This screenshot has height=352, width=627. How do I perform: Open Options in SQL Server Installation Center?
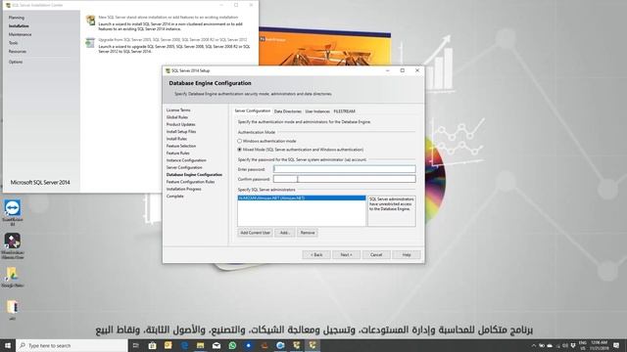point(16,62)
